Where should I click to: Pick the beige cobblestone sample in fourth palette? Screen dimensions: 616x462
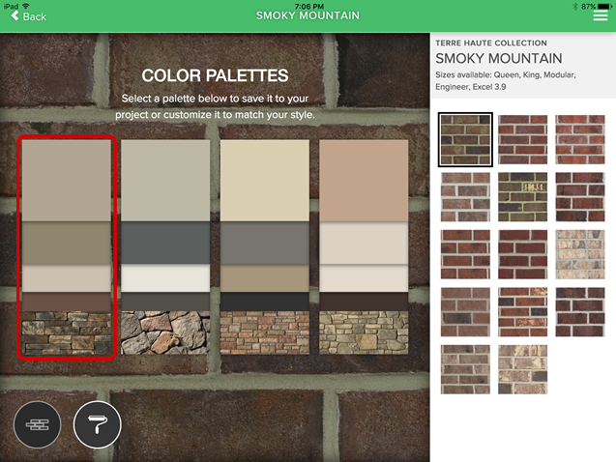coord(364,332)
